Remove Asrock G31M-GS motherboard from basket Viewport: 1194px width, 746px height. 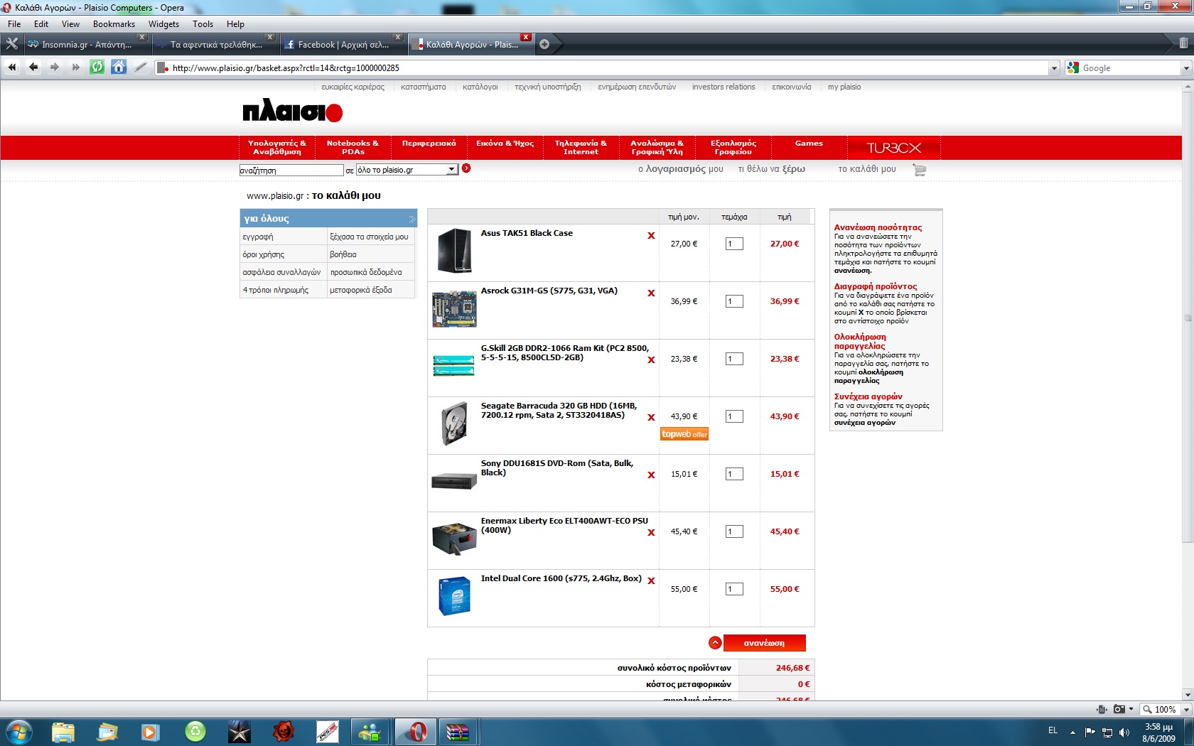[x=651, y=293]
